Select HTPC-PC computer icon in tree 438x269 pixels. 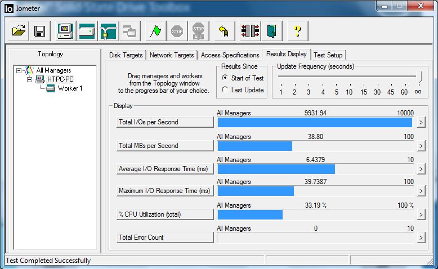pyautogui.click(x=40, y=79)
